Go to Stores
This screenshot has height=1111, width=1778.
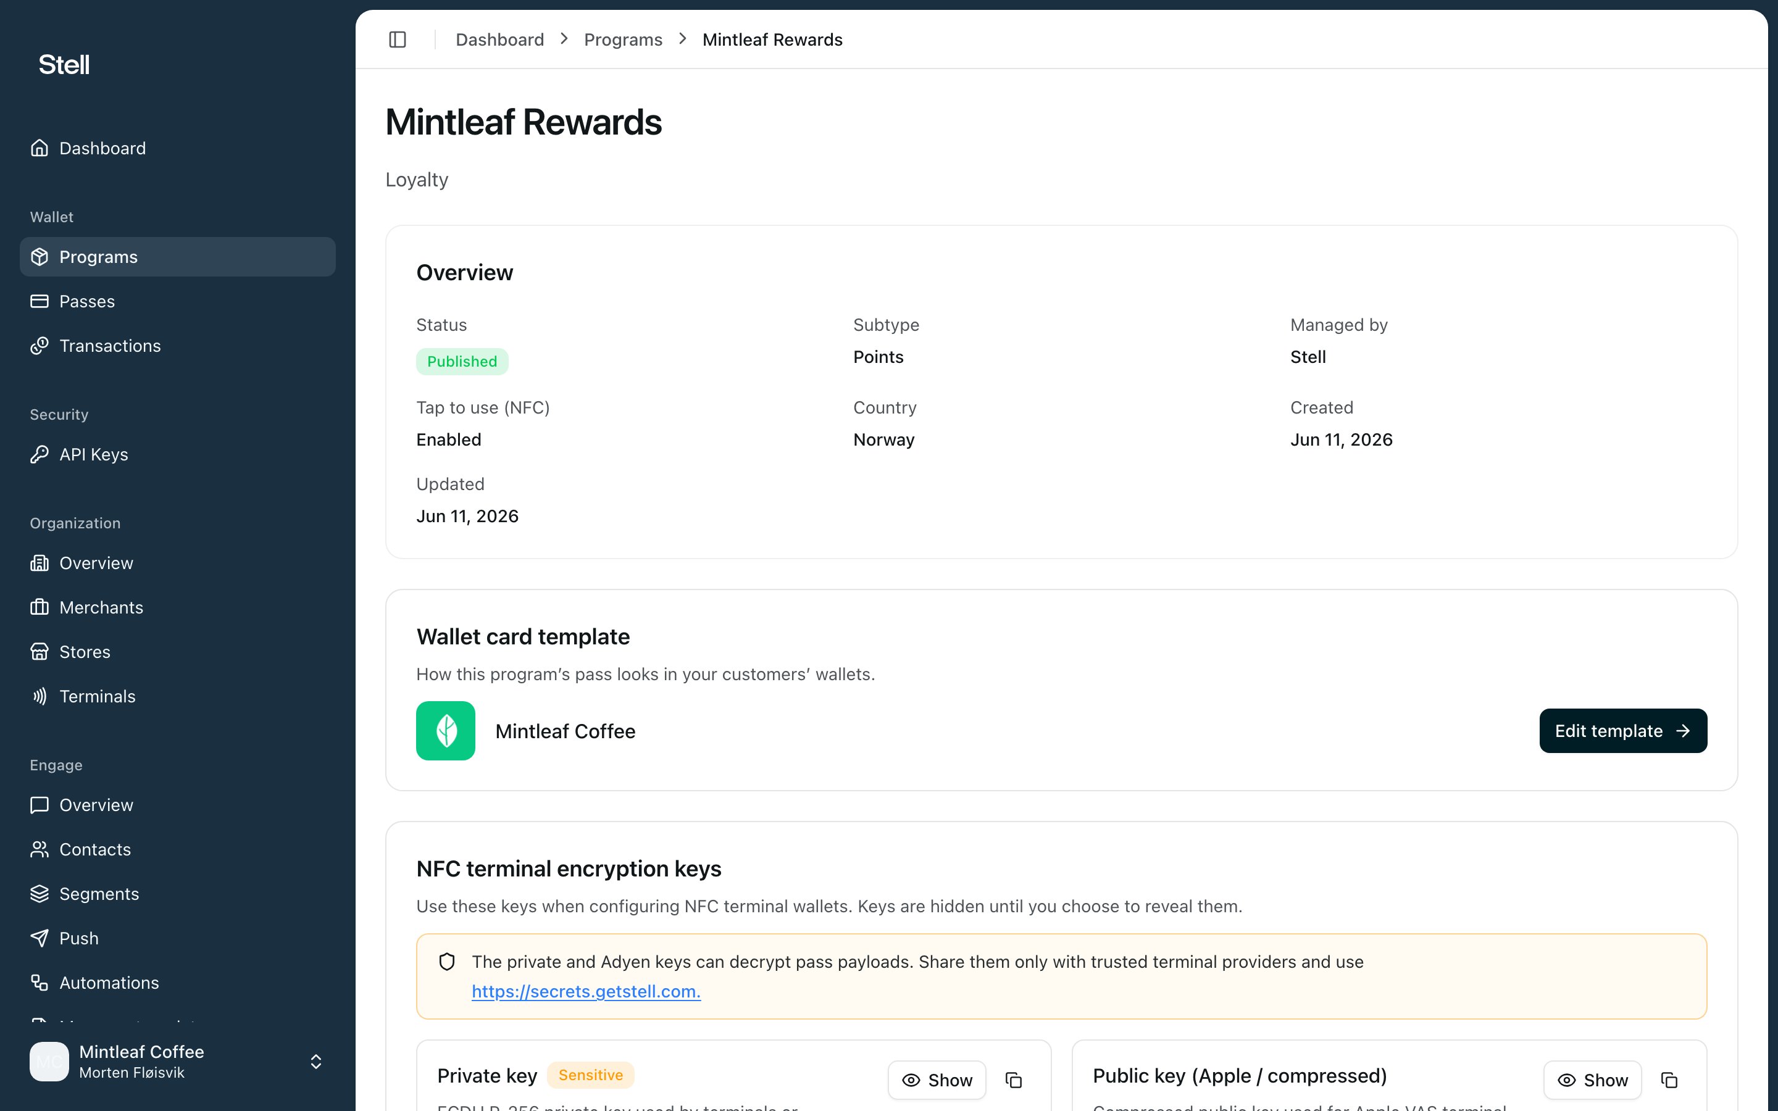coord(177,652)
